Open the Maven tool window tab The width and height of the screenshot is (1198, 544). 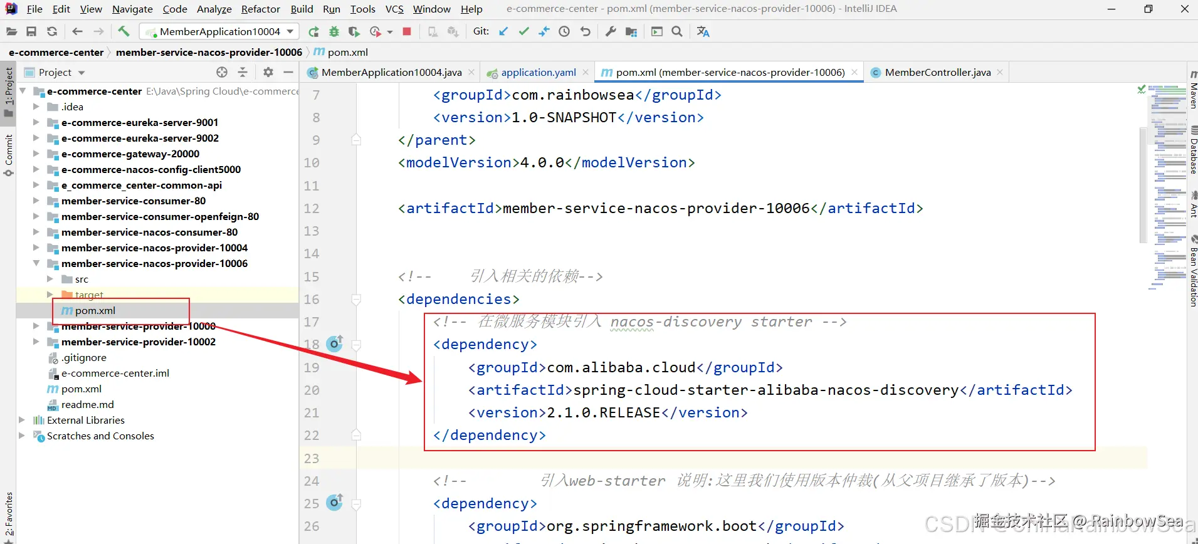(x=1193, y=89)
